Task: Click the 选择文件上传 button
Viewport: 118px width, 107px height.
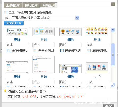Action: [x=13, y=23]
